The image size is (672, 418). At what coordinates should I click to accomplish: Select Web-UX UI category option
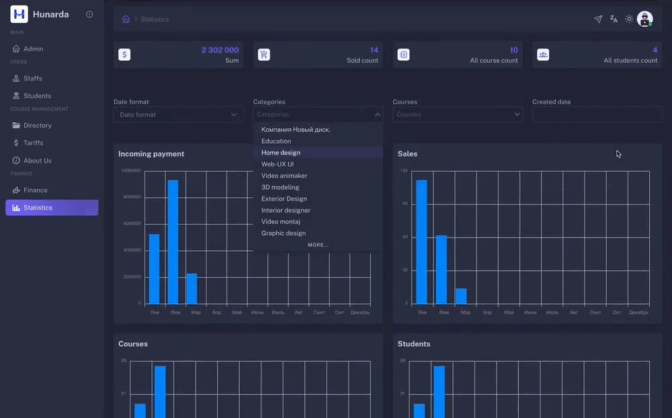pos(318,164)
